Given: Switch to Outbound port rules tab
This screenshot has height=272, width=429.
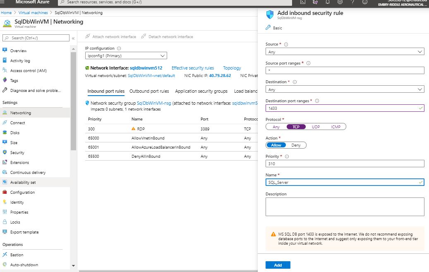Looking at the screenshot, I should (x=149, y=91).
